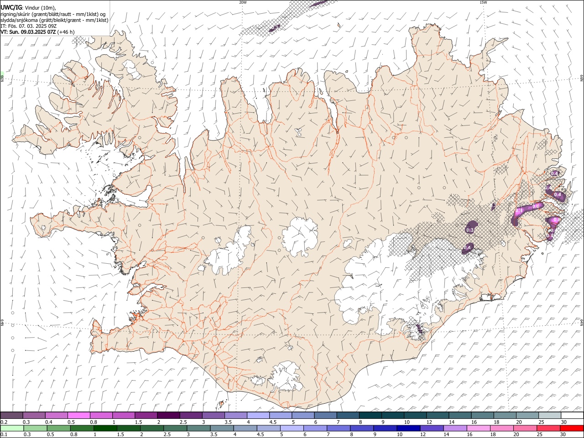Click the bright pink 0.5 snow legend swatch

pos(78,415)
